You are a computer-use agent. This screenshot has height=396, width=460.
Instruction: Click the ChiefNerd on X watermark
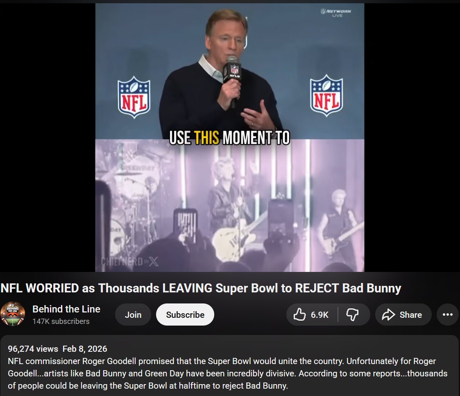point(130,261)
